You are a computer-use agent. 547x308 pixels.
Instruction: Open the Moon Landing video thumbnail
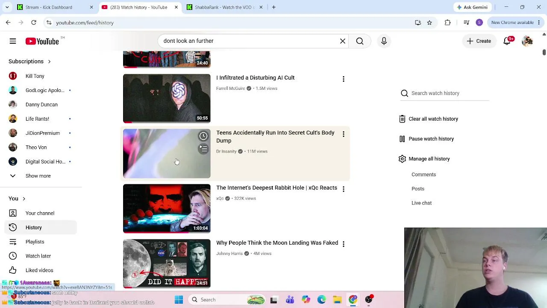[167, 264]
